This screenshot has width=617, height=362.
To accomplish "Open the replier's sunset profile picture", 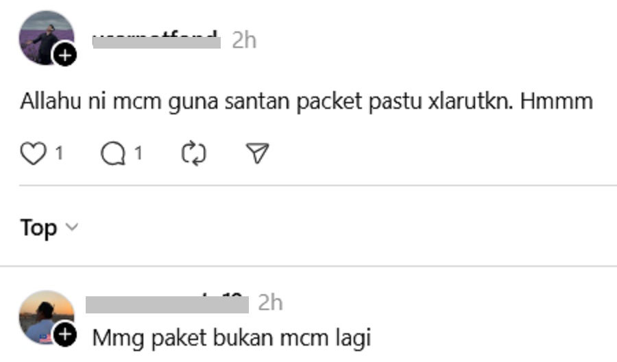I will (x=47, y=318).
